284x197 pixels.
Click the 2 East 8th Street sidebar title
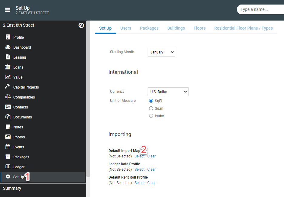click(x=18, y=25)
